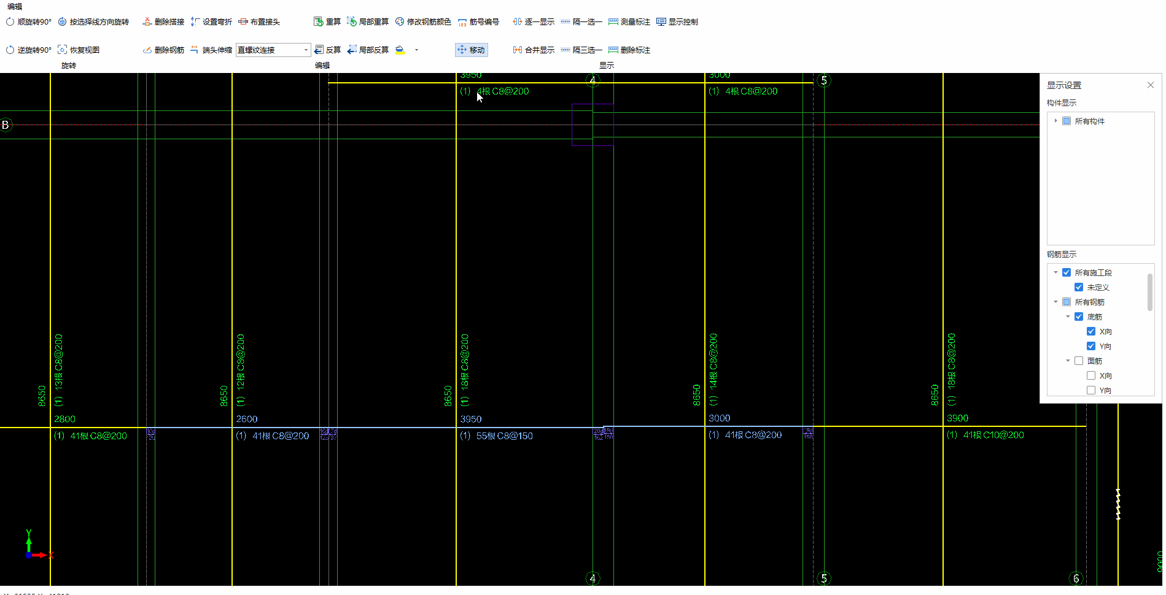Click the paint bucket fill color icon
This screenshot has width=1166, height=595.
coord(400,50)
